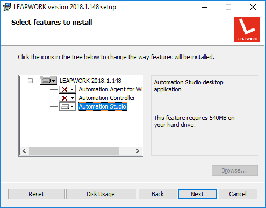266x208 pixels.
Task: Click the red LEAPWORK logo
Action: point(247,30)
